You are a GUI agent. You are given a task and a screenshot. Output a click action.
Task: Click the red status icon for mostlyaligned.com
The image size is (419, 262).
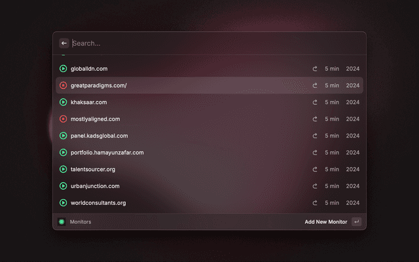(63, 119)
